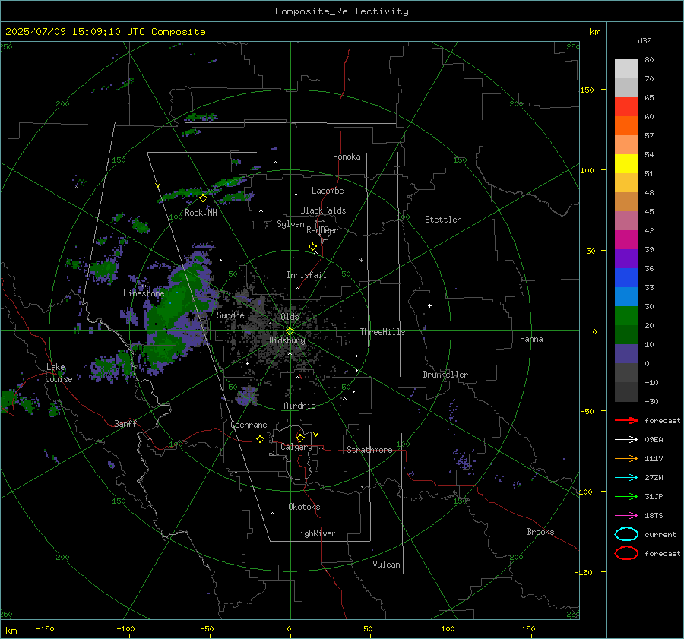The height and width of the screenshot is (639, 684).
Task: Click the cyan 27ZW arrow in legend
Action: (x=626, y=478)
